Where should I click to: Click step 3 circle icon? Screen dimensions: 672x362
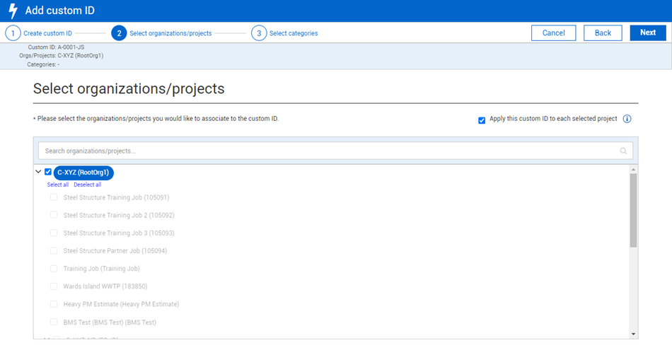[259, 33]
